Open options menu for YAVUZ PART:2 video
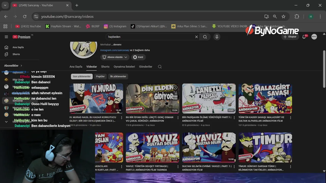Viewport: 326px width, 183px height. click(x=178, y=167)
